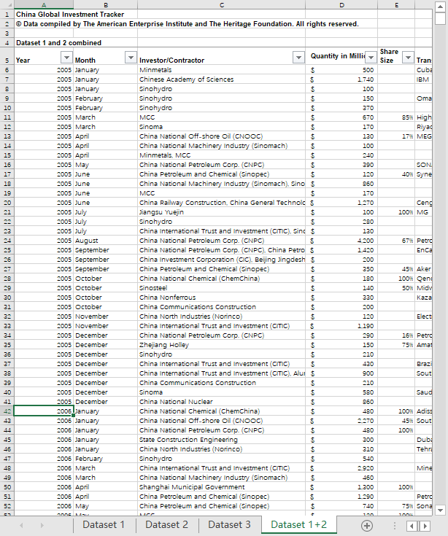Add a new sheet with plus icon

pos(367,525)
